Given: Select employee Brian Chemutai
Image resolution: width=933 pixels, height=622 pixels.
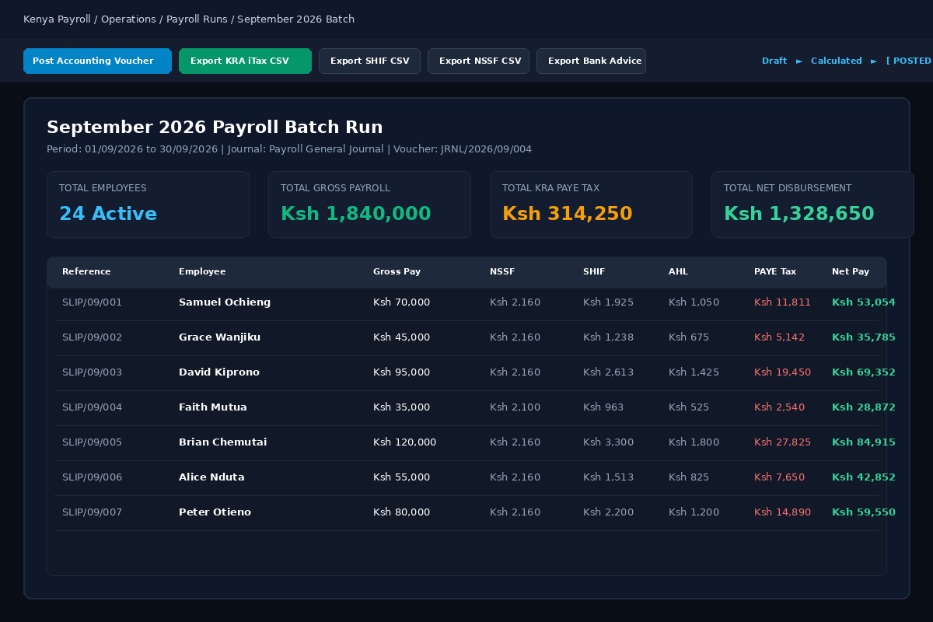Looking at the screenshot, I should tap(222, 442).
